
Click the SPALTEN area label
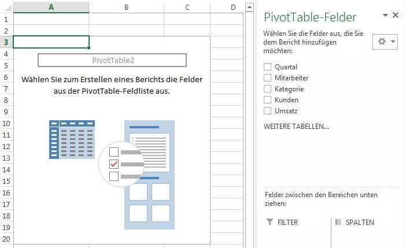tap(360, 222)
